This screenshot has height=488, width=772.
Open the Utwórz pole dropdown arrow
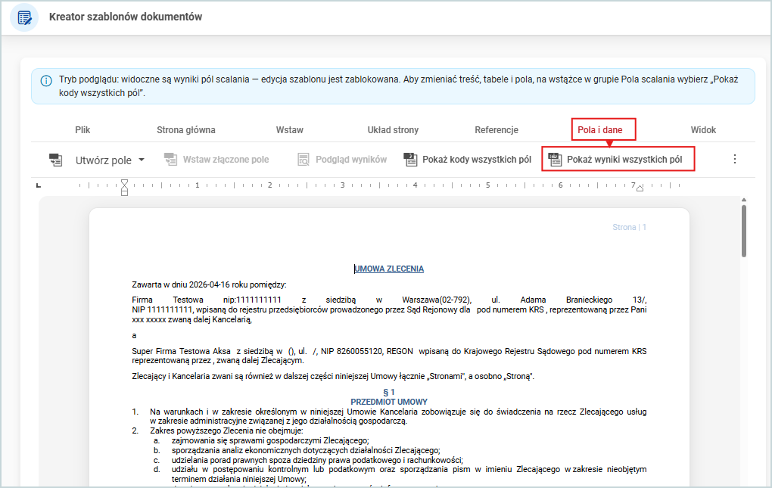142,160
